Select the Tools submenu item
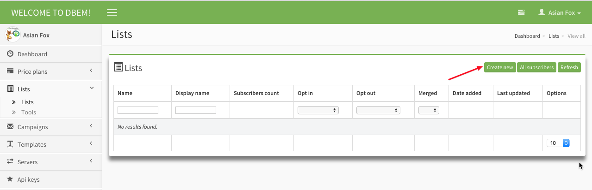 point(29,112)
